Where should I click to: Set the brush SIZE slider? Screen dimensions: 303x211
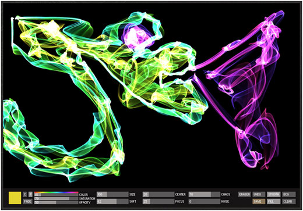[x=112, y=194]
